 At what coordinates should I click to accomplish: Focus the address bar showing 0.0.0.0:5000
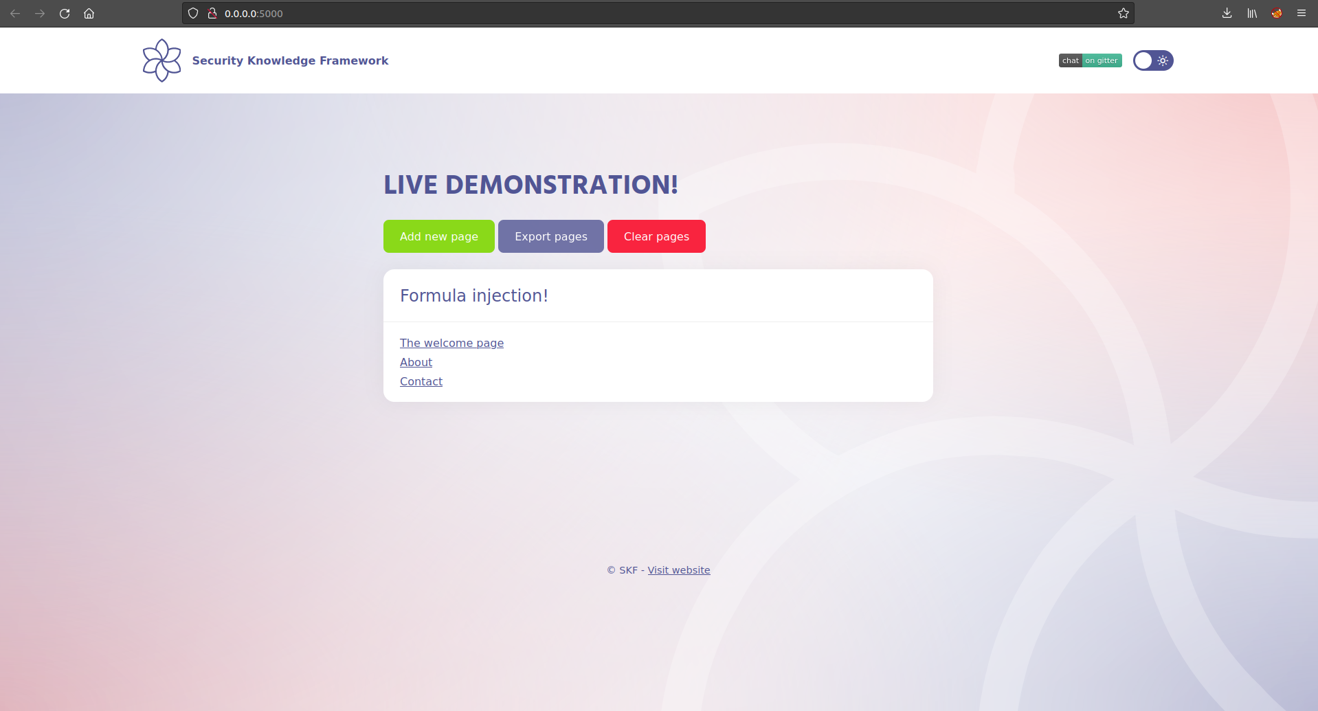point(658,13)
